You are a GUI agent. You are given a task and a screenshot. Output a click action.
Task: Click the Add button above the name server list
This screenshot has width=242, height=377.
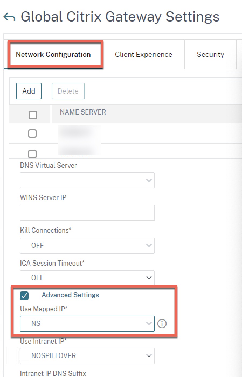point(29,91)
